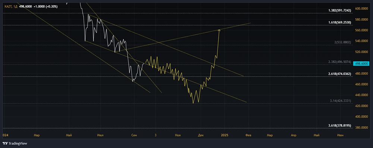
Task: Click the 520.0000 price axis label
Action: point(361,52)
